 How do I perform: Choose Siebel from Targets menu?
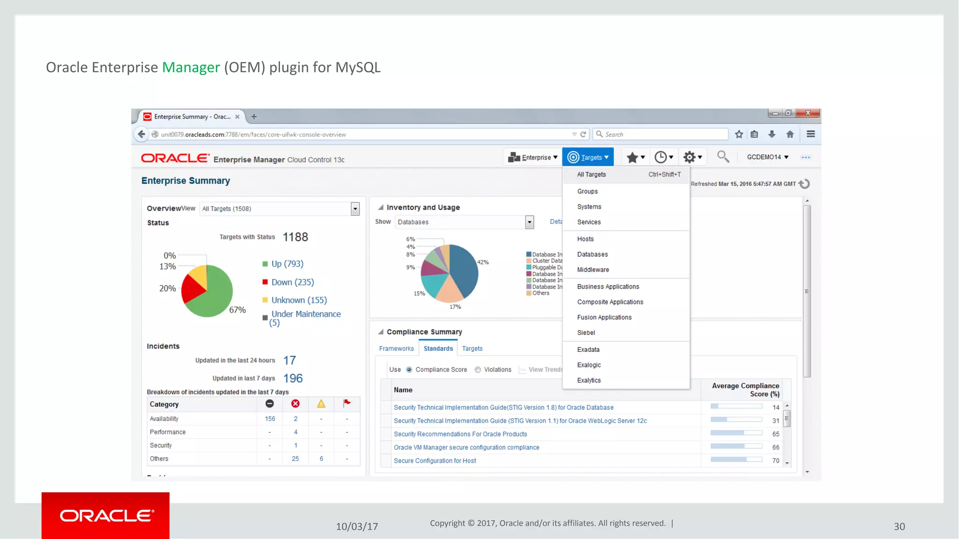[x=626, y=333]
